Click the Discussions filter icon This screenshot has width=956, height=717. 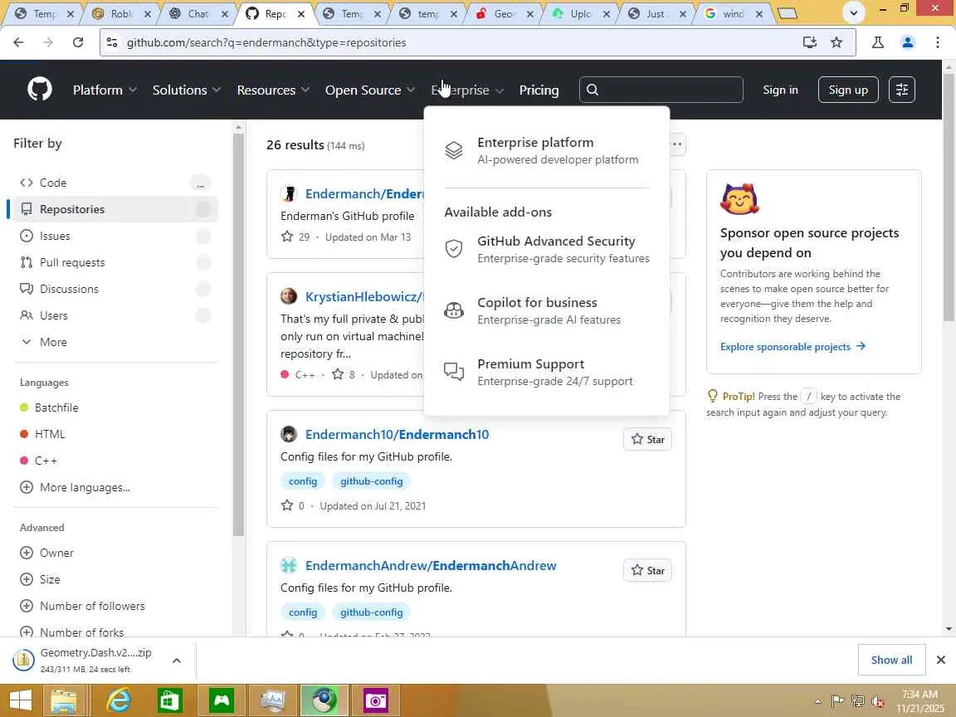coord(27,289)
